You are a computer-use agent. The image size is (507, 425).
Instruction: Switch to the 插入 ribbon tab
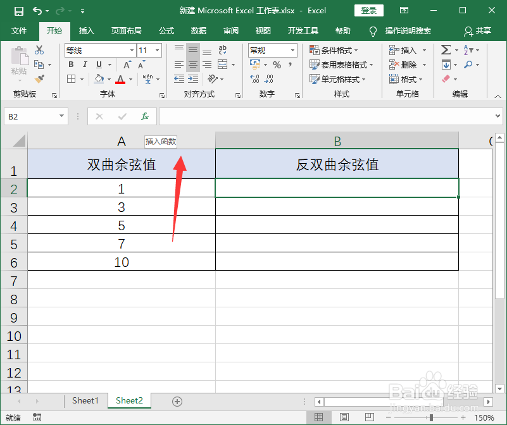click(86, 30)
